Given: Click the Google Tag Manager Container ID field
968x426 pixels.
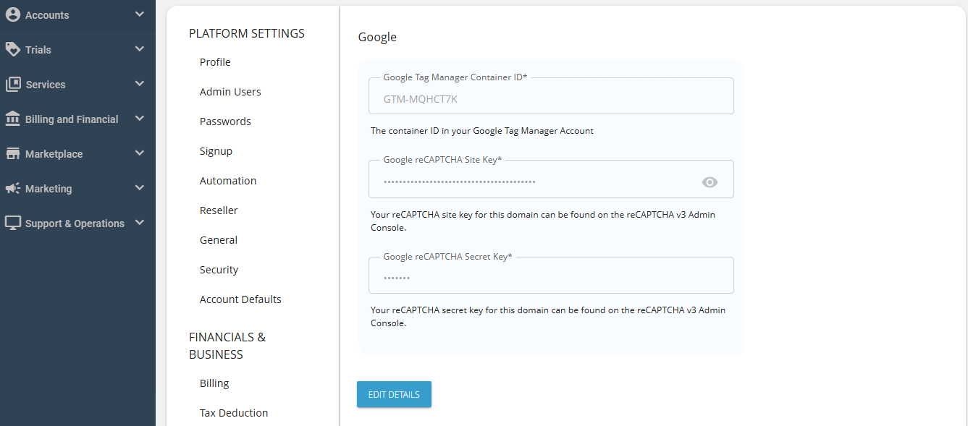Looking at the screenshot, I should click(551, 95).
